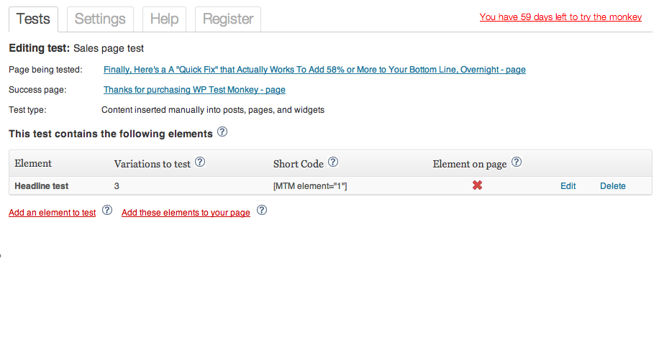This screenshot has height=350, width=659.
Task: Show help for the Short Code column
Action: tap(333, 162)
